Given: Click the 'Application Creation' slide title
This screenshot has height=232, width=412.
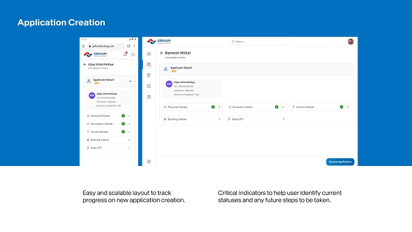Looking at the screenshot, I should click(x=61, y=22).
